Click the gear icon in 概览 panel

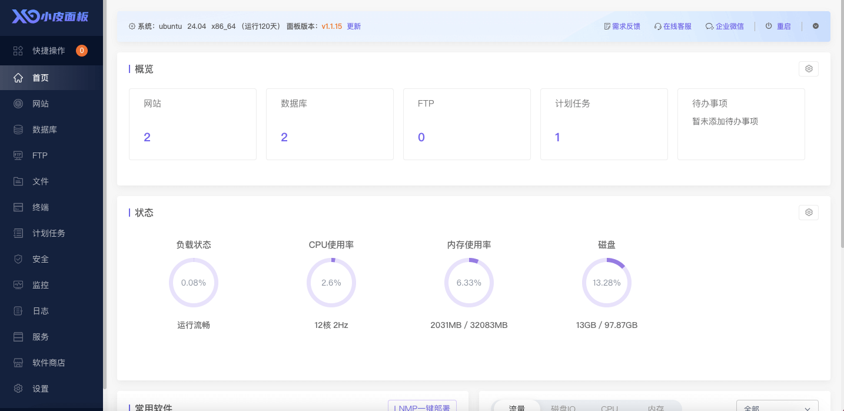808,69
